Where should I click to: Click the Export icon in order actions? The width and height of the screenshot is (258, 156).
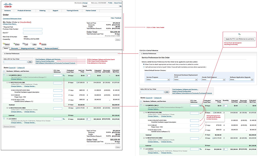(x=4, y=44)
